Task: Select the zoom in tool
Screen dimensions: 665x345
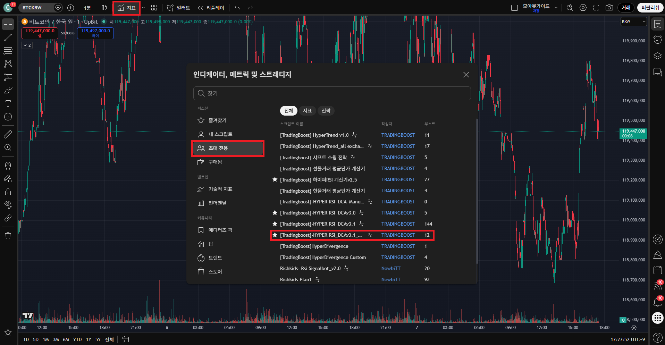Action: (8, 147)
